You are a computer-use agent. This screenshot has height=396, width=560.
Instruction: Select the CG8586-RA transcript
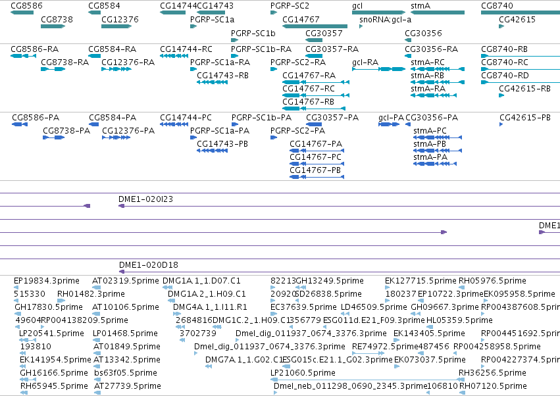(x=24, y=56)
